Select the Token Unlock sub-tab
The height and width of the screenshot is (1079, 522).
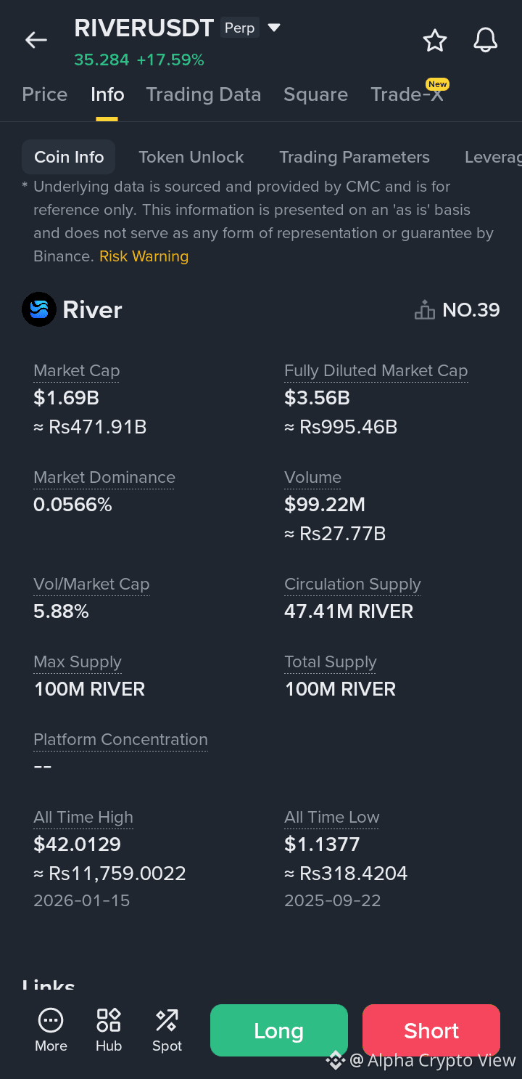click(x=191, y=157)
